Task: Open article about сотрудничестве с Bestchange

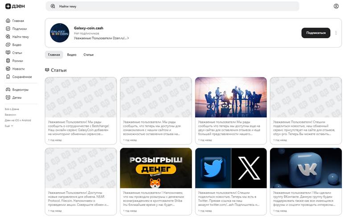Action: pos(78,128)
